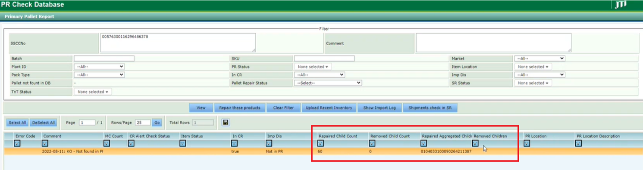Sort by MC Count column header
643x170 pixels.
114,136
